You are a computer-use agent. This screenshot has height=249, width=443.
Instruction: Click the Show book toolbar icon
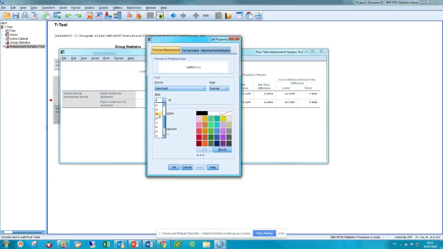click(228, 16)
